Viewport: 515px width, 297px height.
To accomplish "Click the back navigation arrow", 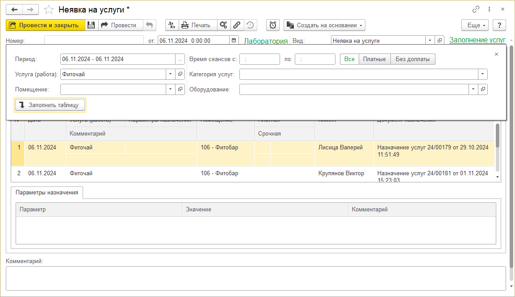I will click(x=15, y=9).
